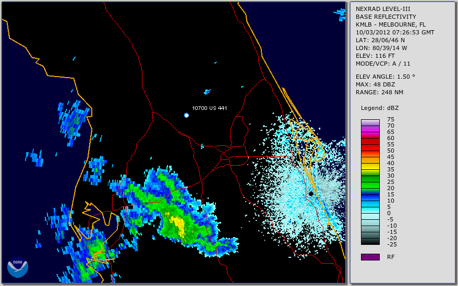This screenshot has width=458, height=286.
Task: Click "NEXRAD LEVEL-III" title text
Action: click(383, 9)
